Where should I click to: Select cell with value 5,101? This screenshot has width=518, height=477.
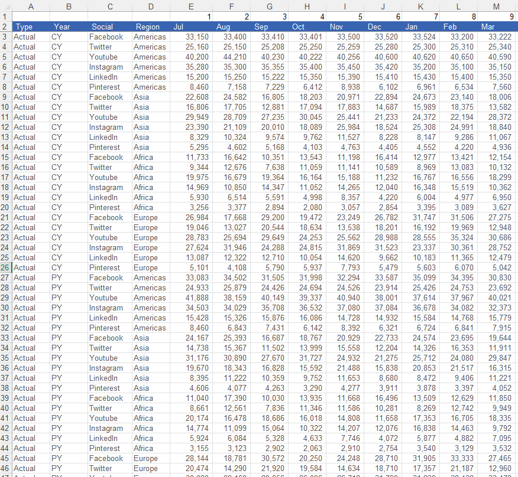click(191, 267)
